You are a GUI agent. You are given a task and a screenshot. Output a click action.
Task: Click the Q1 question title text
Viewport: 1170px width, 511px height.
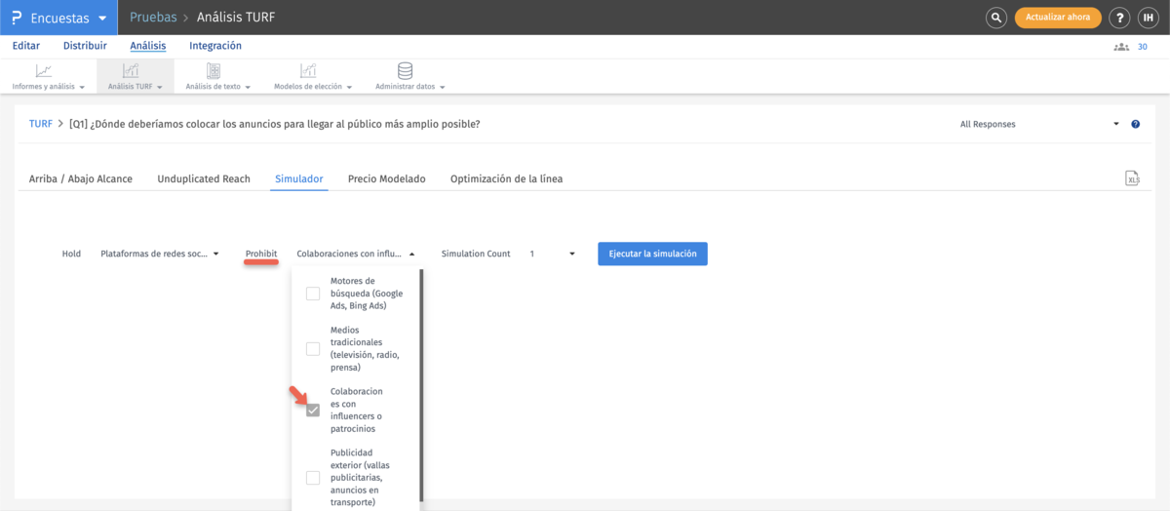pyautogui.click(x=275, y=124)
